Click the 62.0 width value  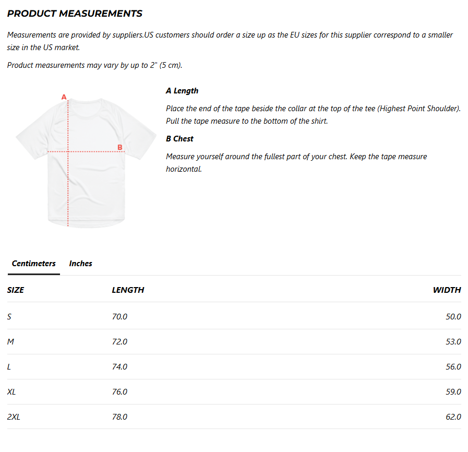click(x=453, y=417)
